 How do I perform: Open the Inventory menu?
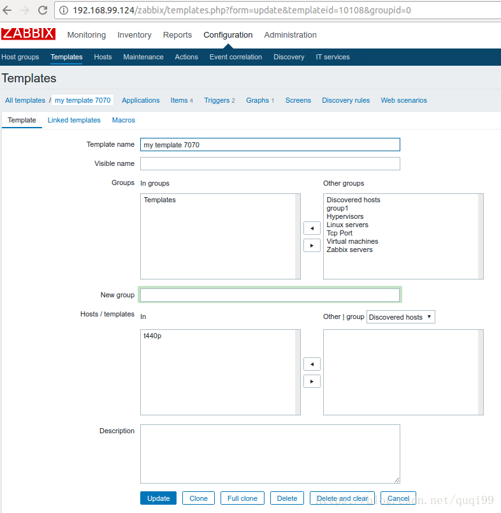click(134, 35)
